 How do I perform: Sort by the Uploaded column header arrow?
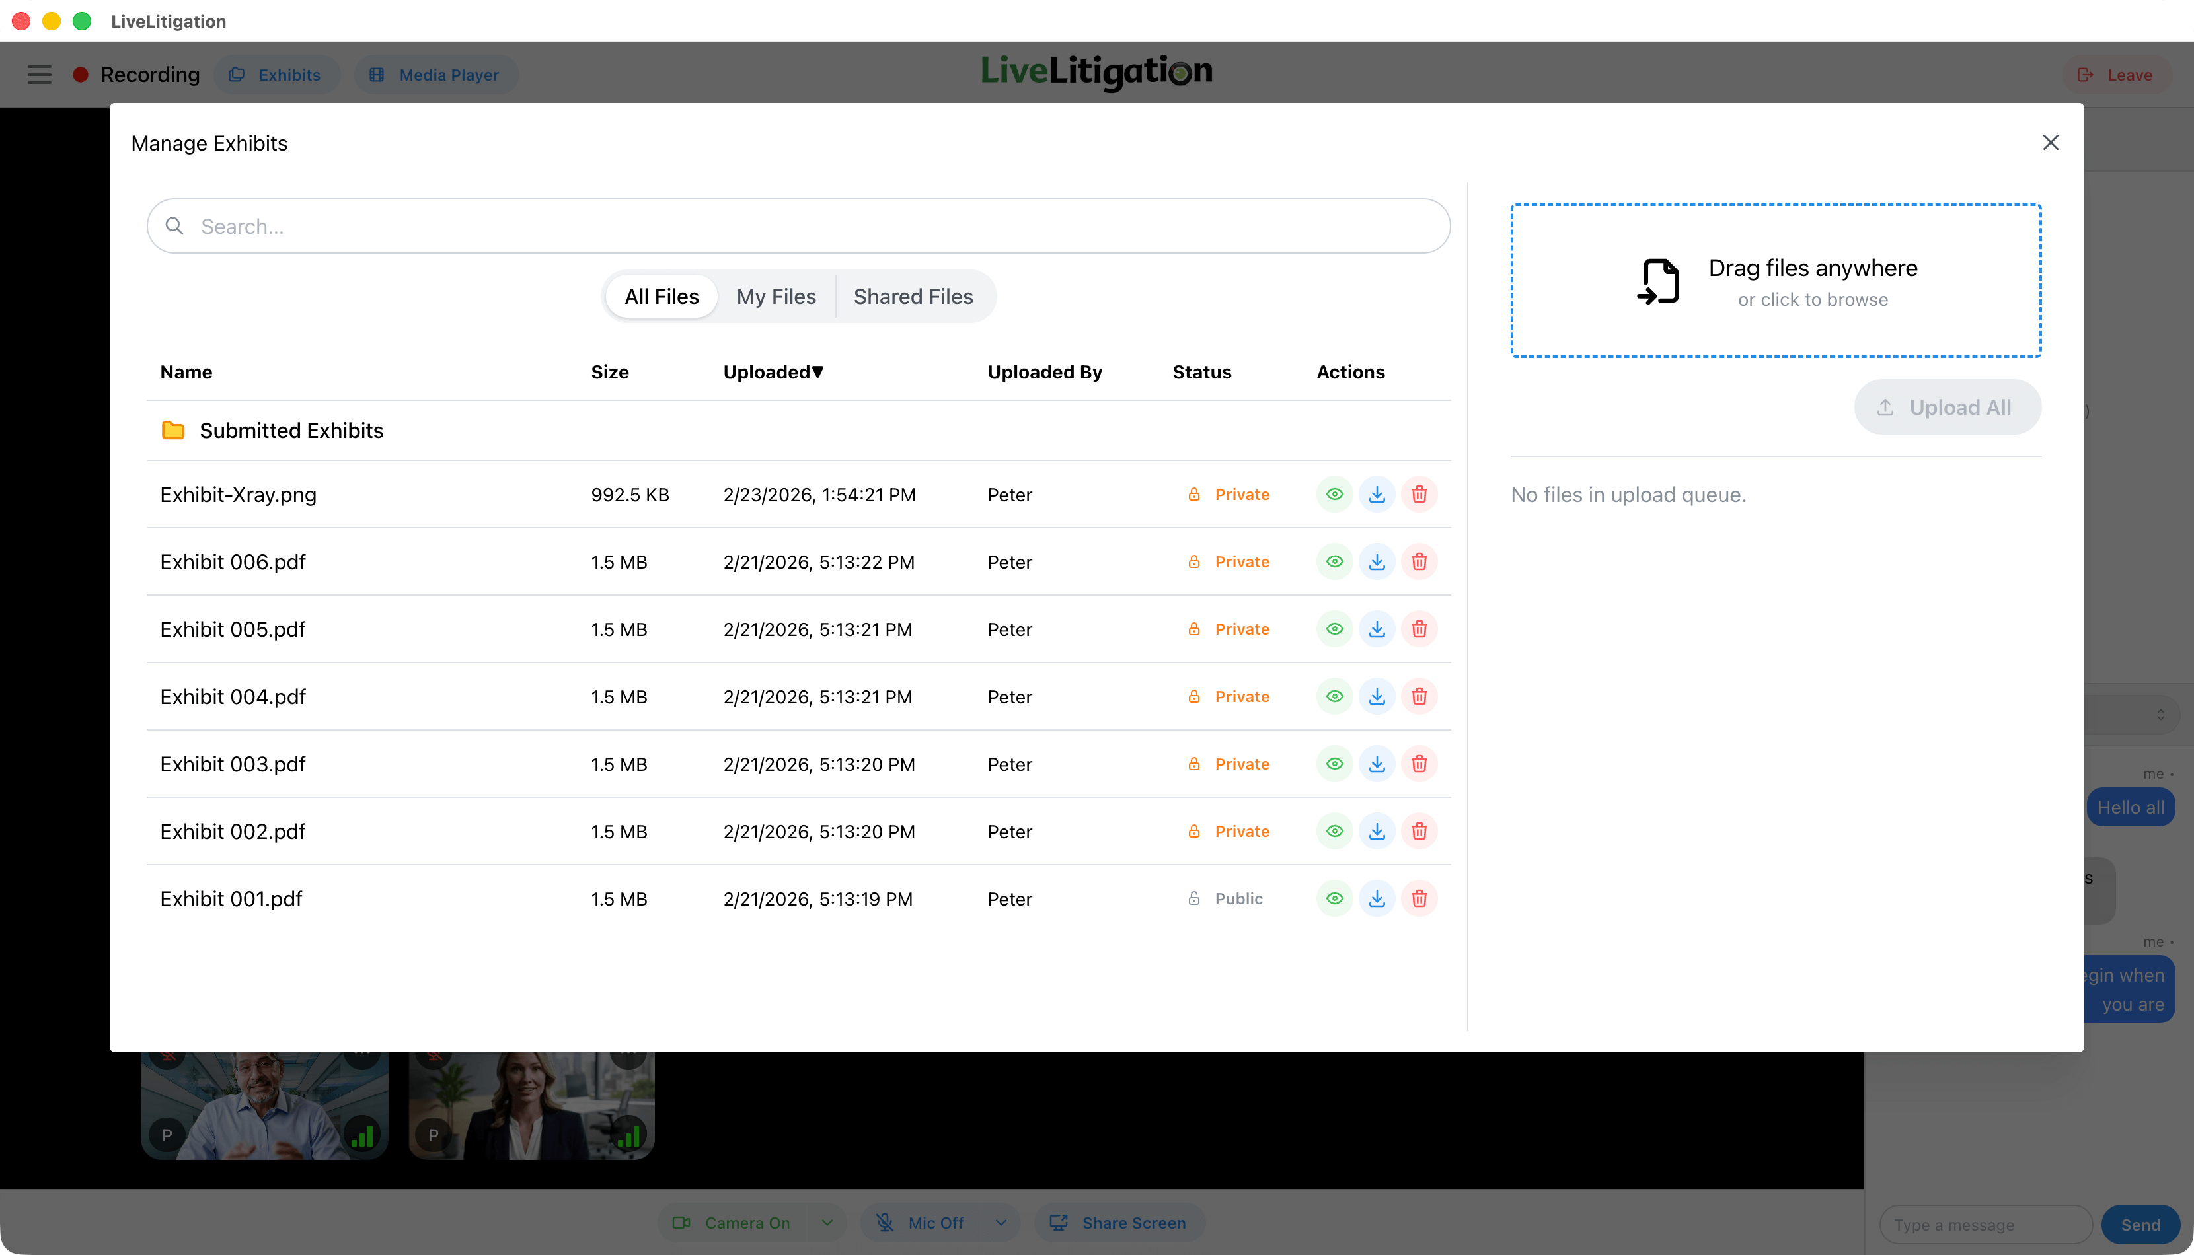(x=817, y=371)
